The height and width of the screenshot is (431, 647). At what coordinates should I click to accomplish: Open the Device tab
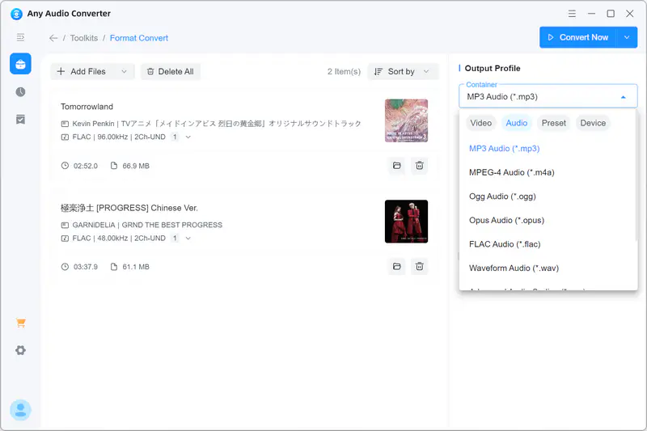pyautogui.click(x=593, y=123)
